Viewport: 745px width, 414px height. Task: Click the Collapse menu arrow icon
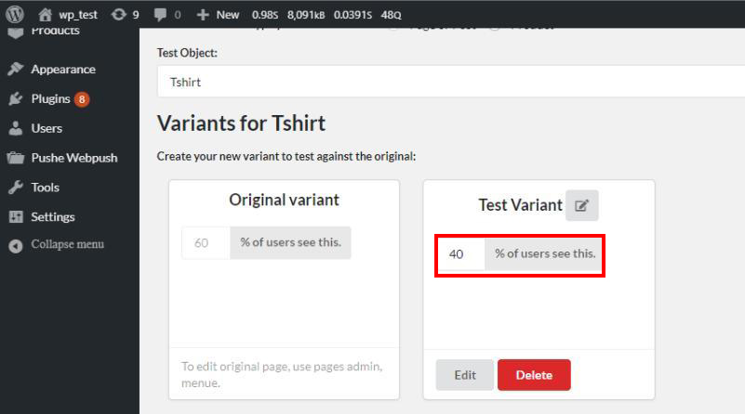[x=15, y=246]
